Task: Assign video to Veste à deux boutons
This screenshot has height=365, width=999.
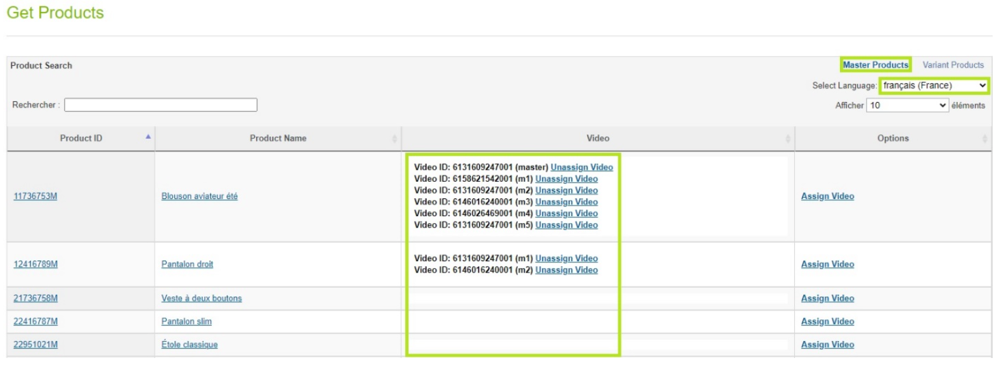Action: (x=827, y=298)
